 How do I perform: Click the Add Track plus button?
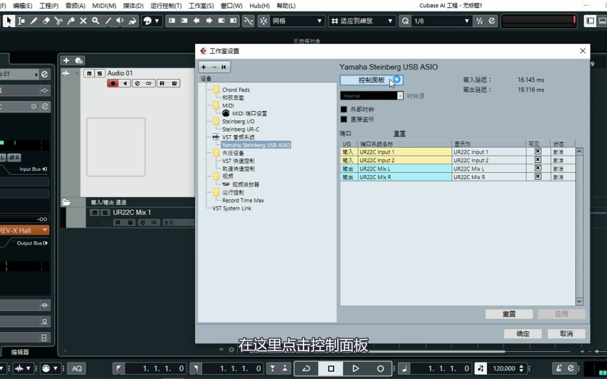pos(66,60)
